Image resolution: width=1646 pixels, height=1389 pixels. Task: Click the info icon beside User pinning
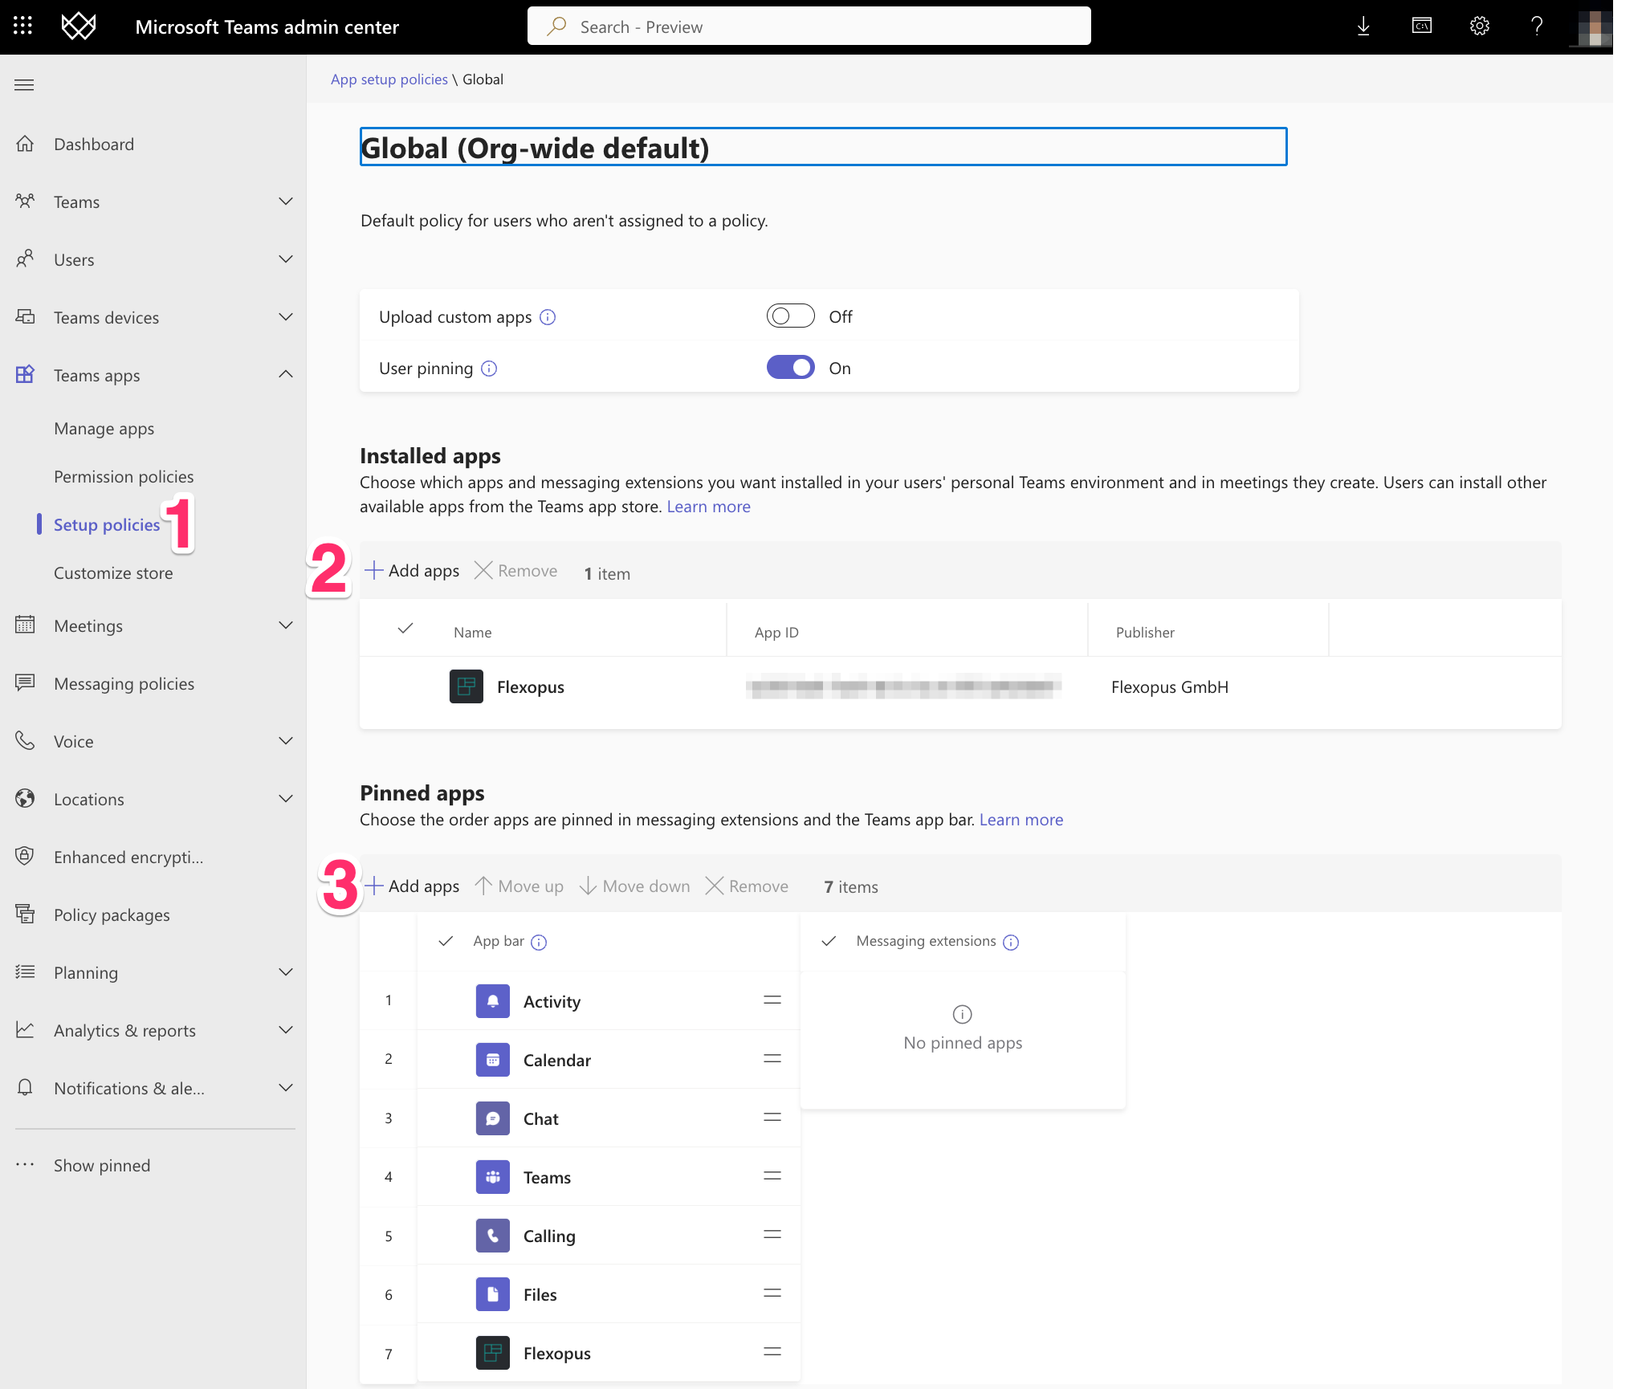tap(489, 369)
